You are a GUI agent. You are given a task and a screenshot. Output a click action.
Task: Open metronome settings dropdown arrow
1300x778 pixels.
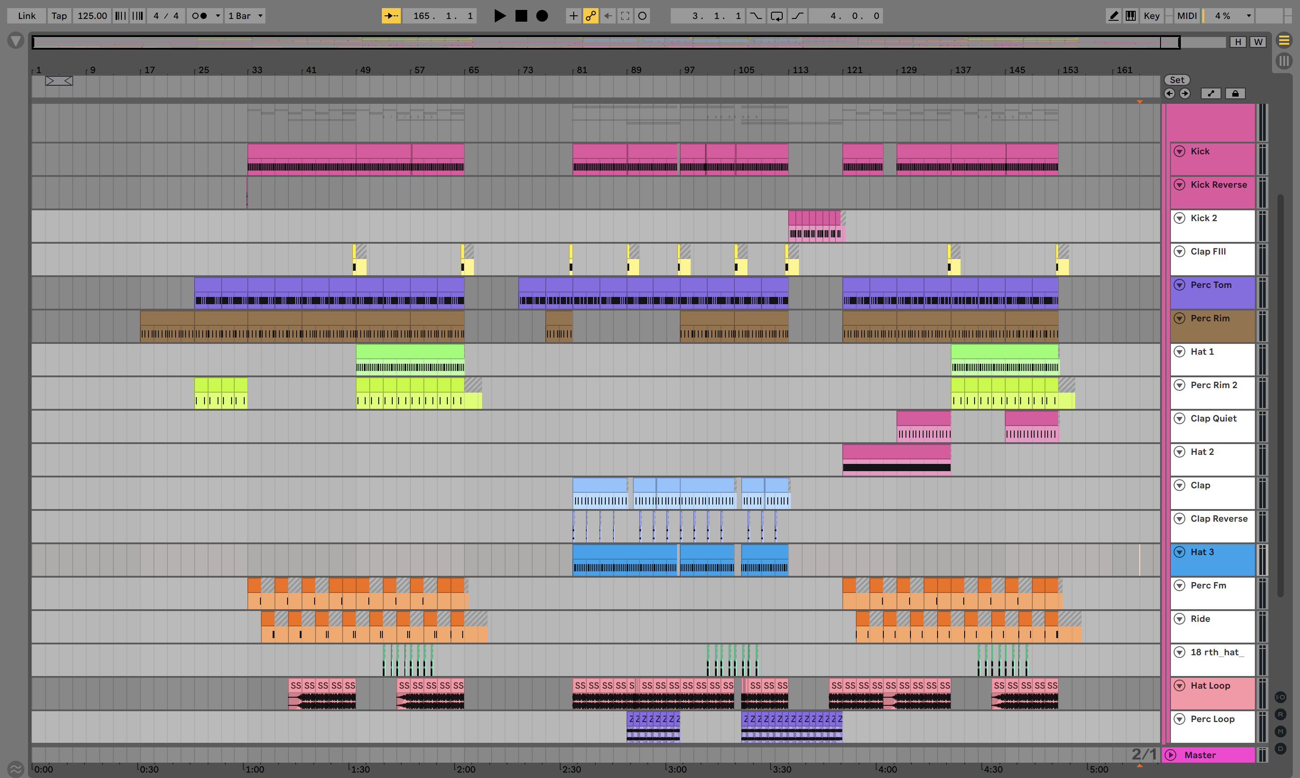tap(218, 16)
